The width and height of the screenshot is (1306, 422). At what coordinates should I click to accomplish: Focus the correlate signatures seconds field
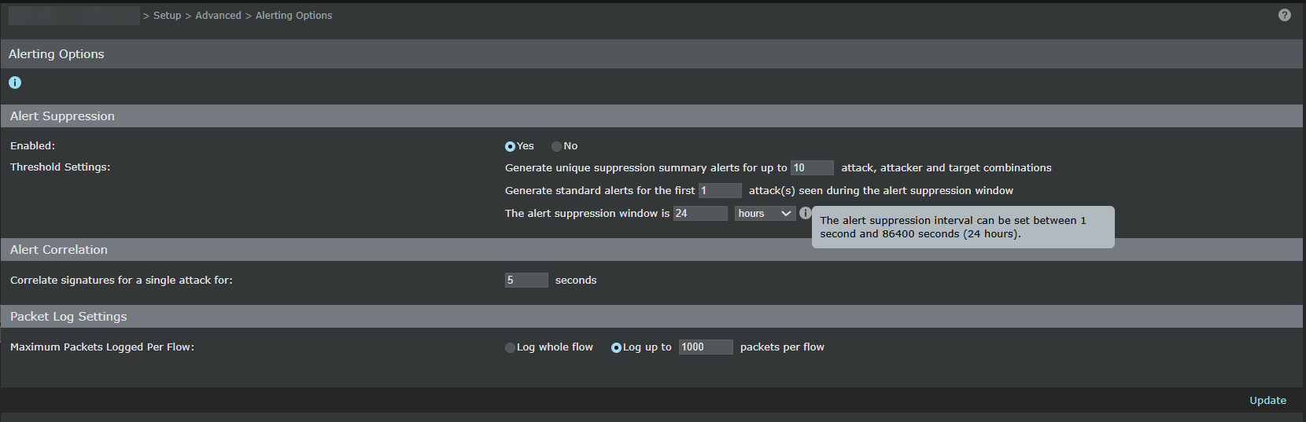(526, 280)
